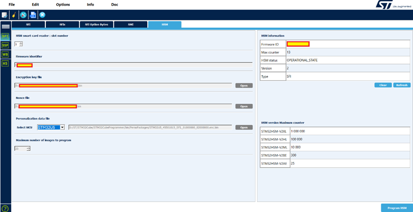Screen dimensions: 413x212
Task: Open the Edit menu
Action: (36, 5)
